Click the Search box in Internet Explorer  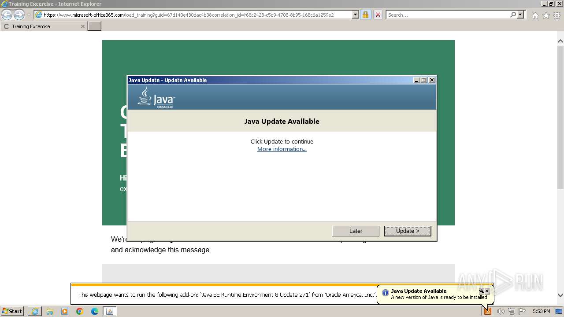tap(447, 15)
